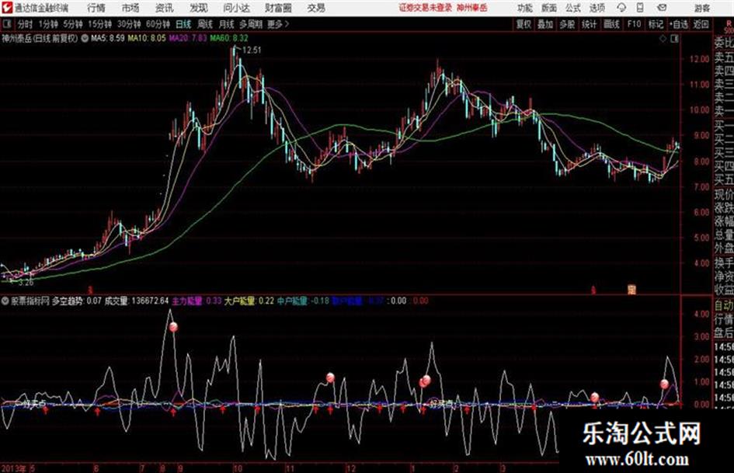Expand the 更多 periods chevron
This screenshot has width=734, height=473.
click(278, 24)
